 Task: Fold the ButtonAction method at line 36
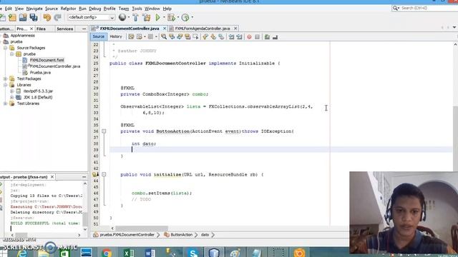104,131
